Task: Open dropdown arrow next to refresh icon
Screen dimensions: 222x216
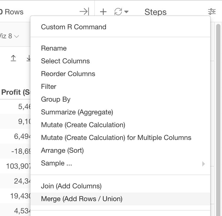Action: [x=126, y=12]
